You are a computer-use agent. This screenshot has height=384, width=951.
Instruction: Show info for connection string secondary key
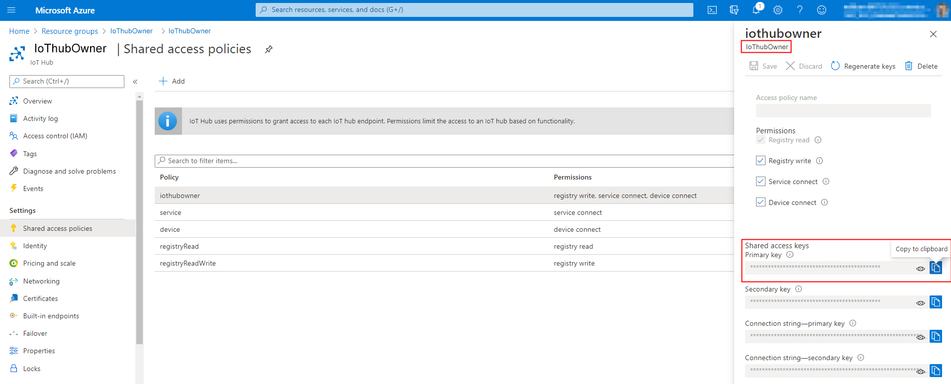[x=861, y=358]
